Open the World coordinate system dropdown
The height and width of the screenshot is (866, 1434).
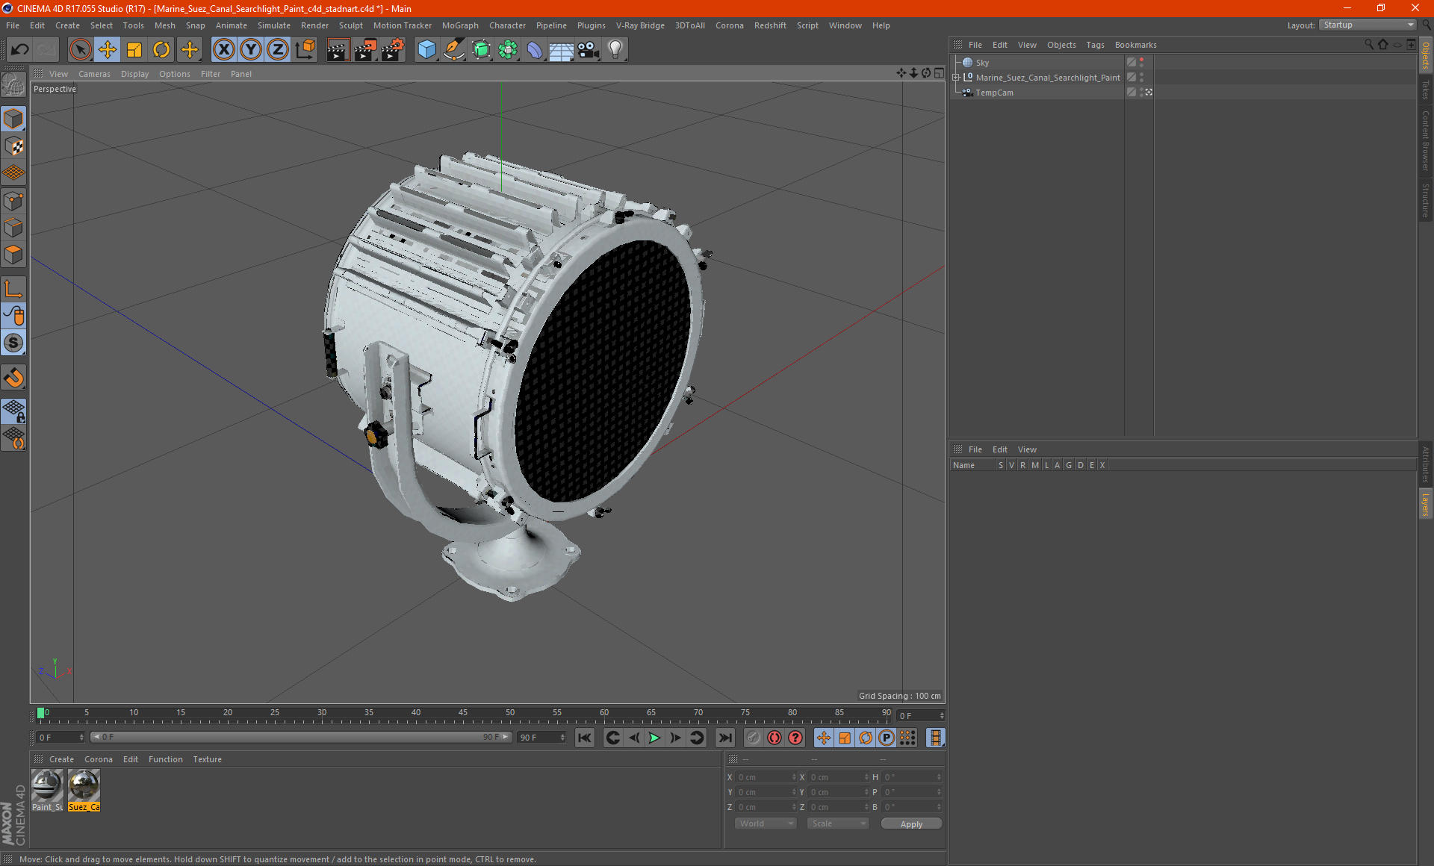766,823
